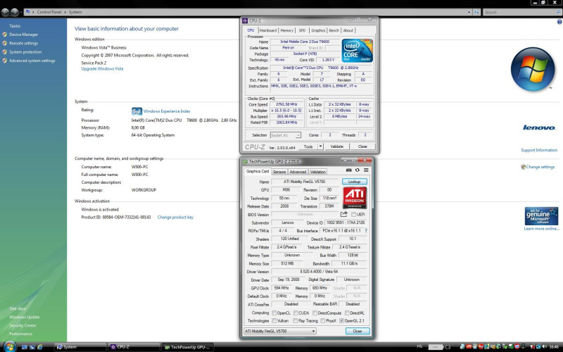Click the GPU-Z title bar app icon
The image size is (563, 352).
point(245,162)
